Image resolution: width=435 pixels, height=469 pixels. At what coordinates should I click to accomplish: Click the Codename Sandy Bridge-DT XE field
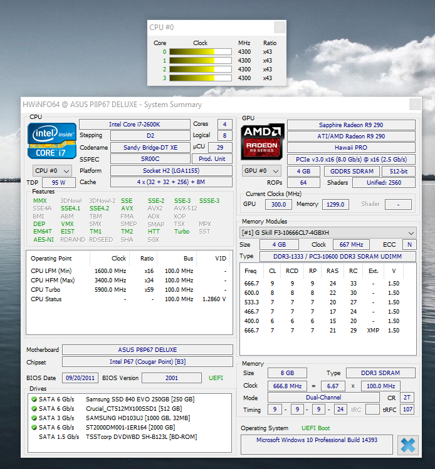pyautogui.click(x=150, y=147)
